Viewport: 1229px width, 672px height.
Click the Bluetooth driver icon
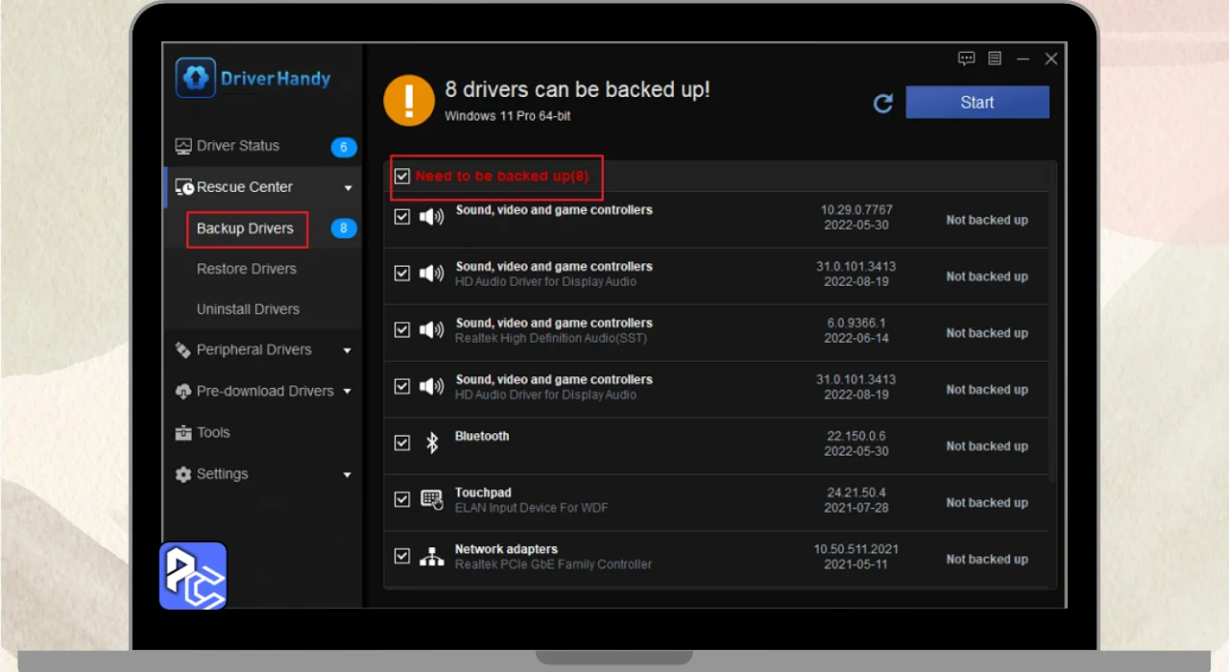432,443
